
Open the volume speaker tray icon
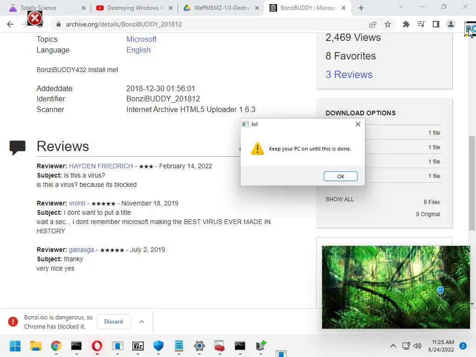click(418, 346)
